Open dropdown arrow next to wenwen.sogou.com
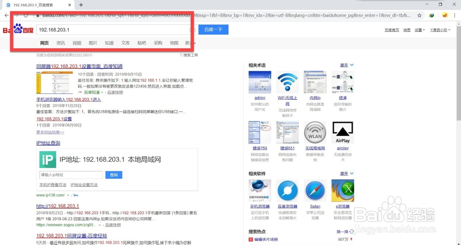 point(100,225)
